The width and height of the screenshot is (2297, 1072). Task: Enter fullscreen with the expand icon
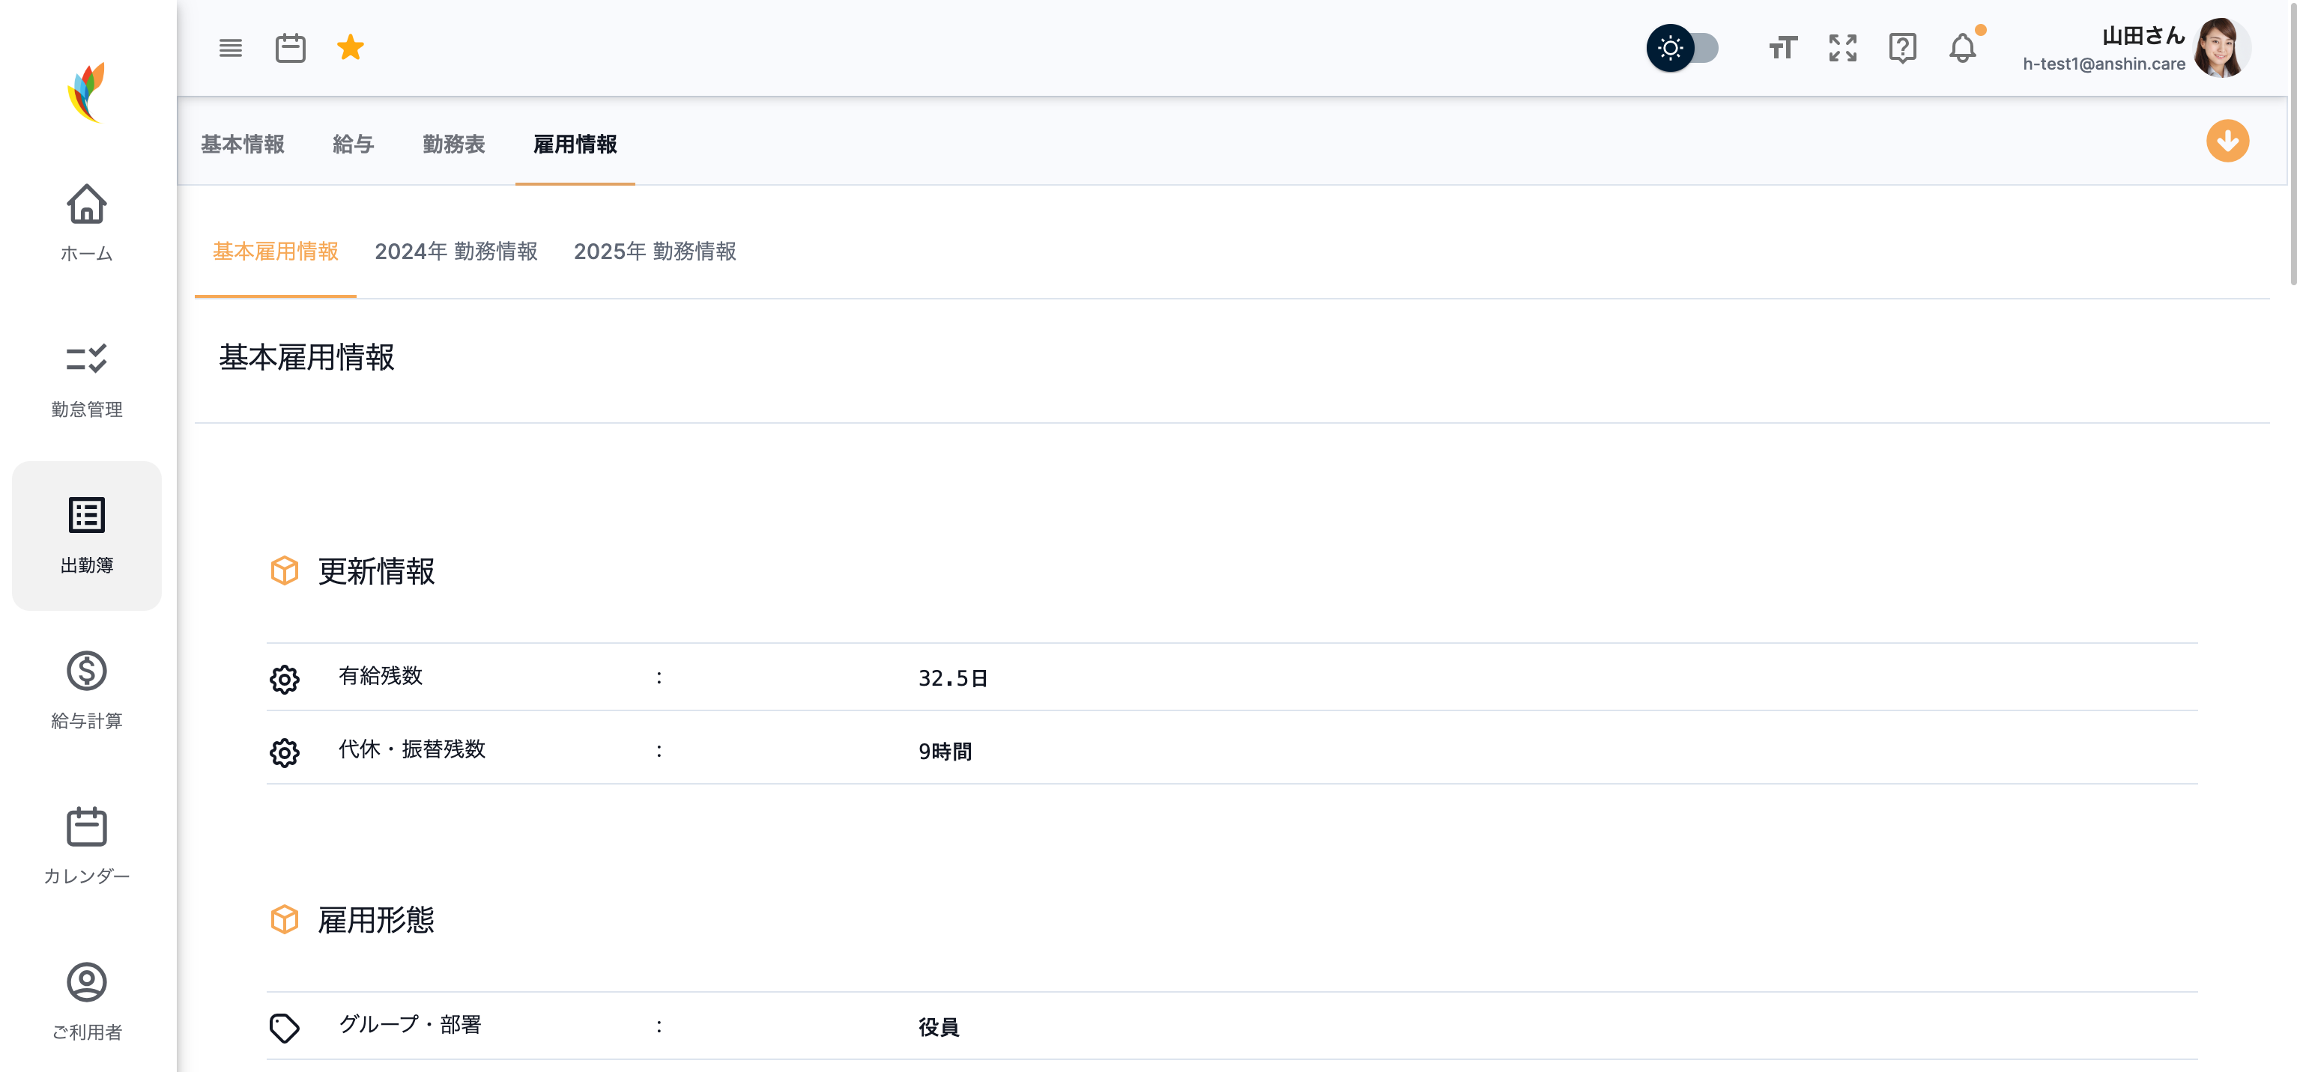[1842, 48]
